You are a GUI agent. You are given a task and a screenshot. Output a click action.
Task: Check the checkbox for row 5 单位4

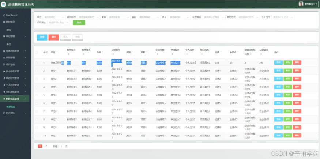(x=37, y=95)
